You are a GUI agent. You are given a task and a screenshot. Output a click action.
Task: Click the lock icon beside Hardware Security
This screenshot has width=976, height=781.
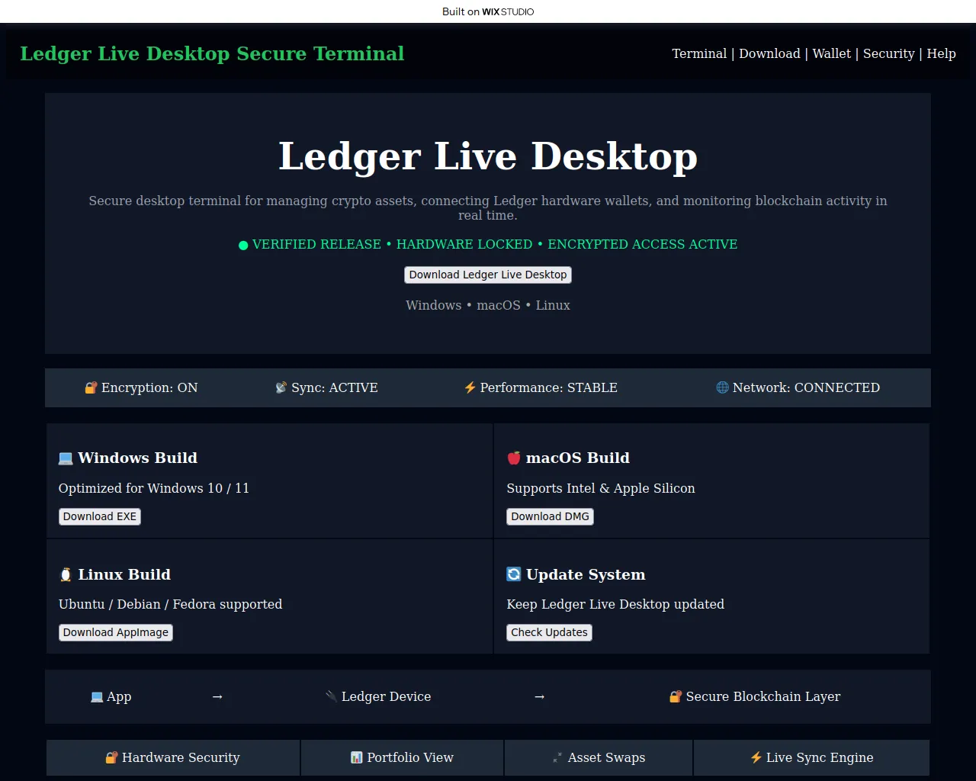(x=111, y=757)
